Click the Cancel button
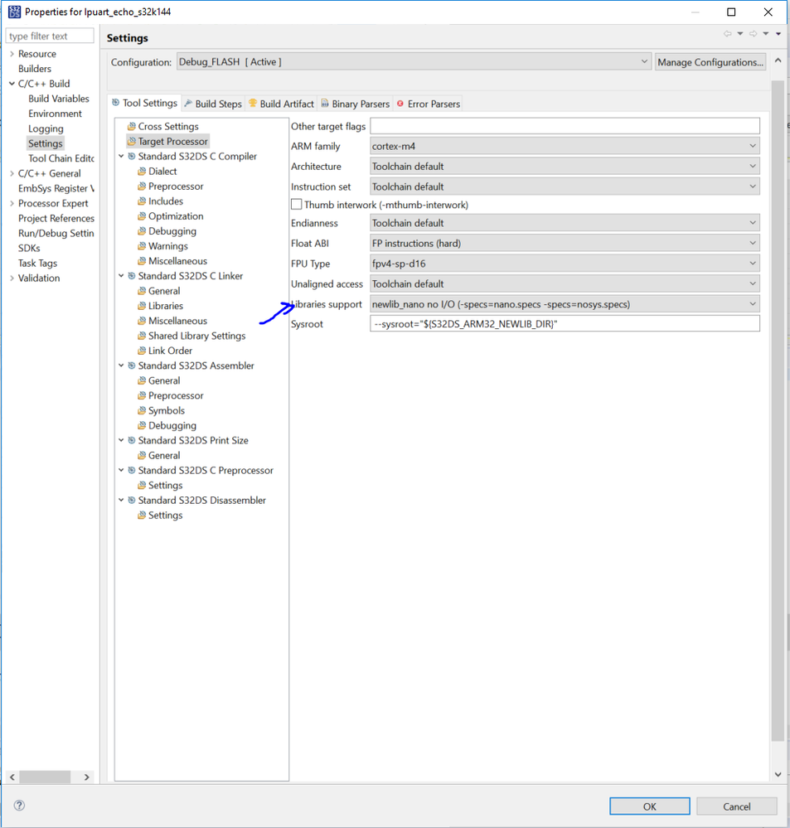 (x=737, y=806)
